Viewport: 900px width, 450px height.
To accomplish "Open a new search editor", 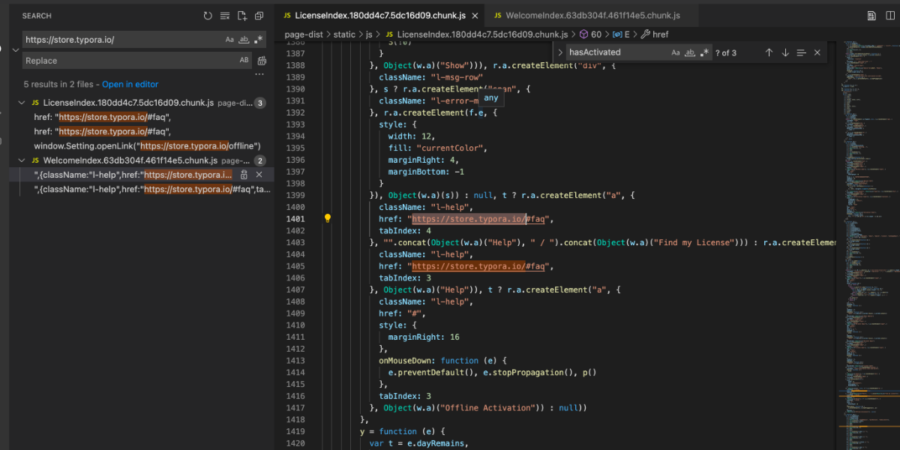I will click(x=241, y=16).
